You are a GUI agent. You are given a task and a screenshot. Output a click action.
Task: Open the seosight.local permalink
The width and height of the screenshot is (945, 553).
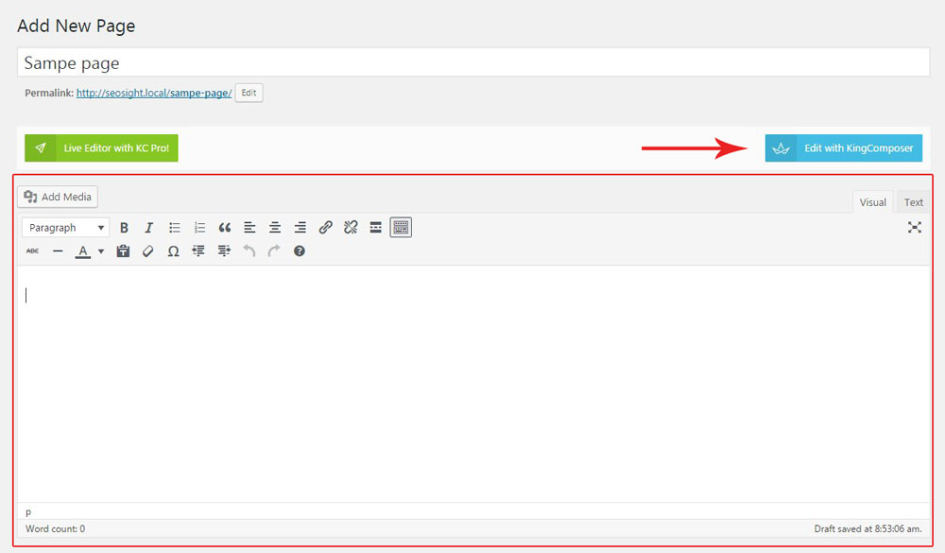[153, 94]
